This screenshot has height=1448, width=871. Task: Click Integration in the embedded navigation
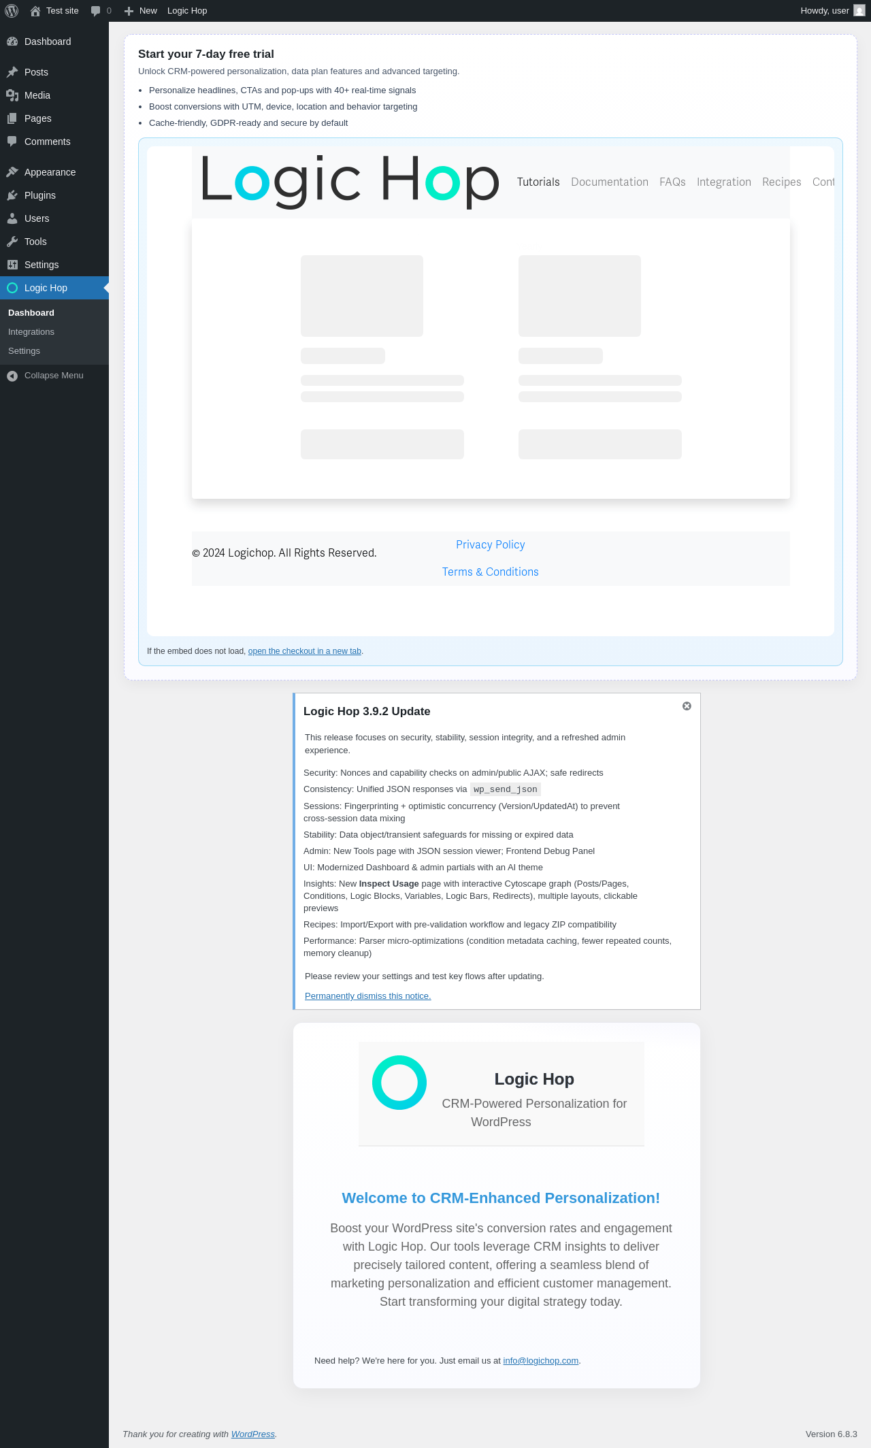tap(724, 182)
